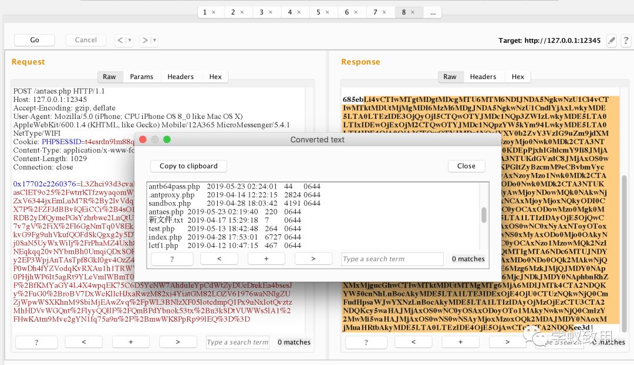634x365 pixels.
Task: Switch to Repeater tab 3
Action: [261, 12]
